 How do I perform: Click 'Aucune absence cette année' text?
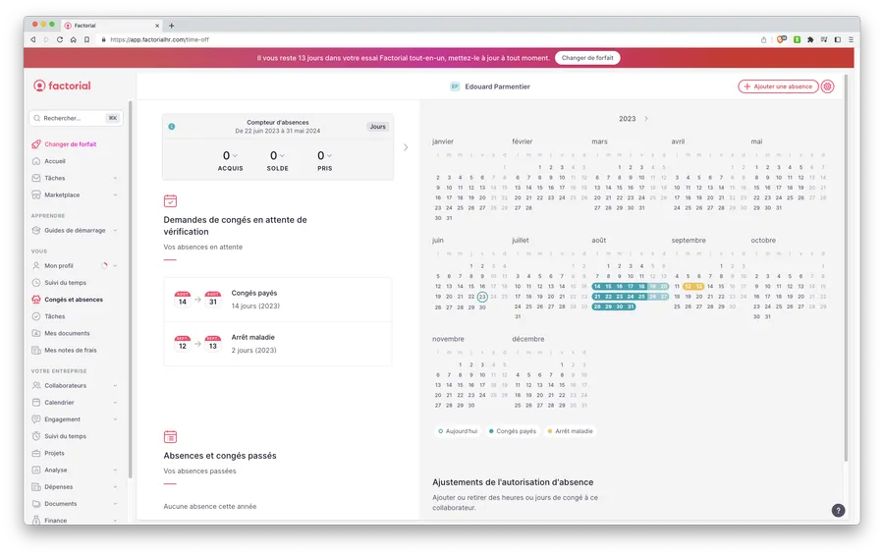tap(210, 506)
